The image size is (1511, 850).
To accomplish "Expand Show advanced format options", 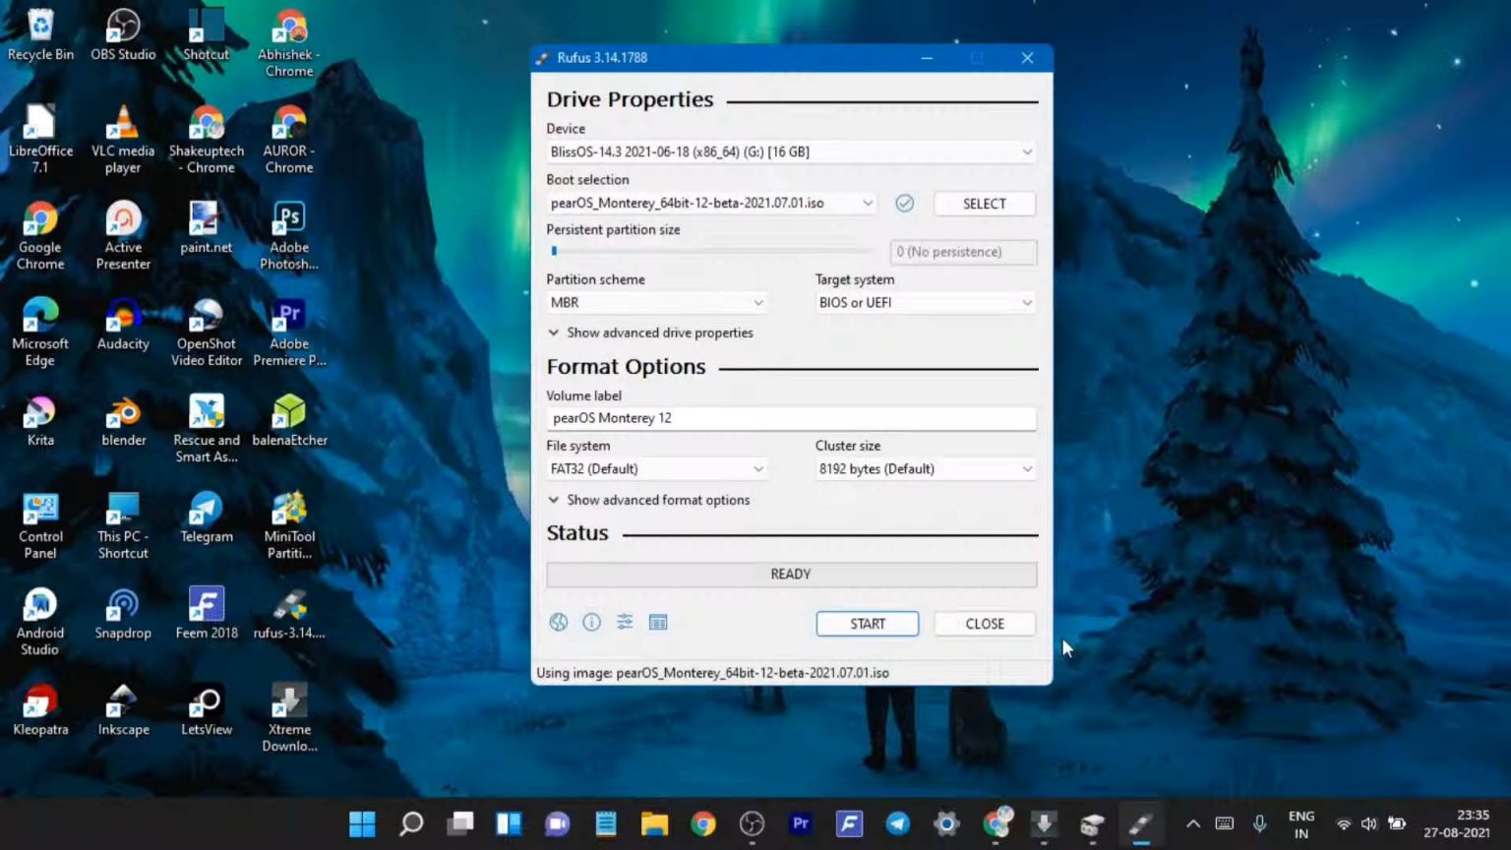I will click(649, 500).
